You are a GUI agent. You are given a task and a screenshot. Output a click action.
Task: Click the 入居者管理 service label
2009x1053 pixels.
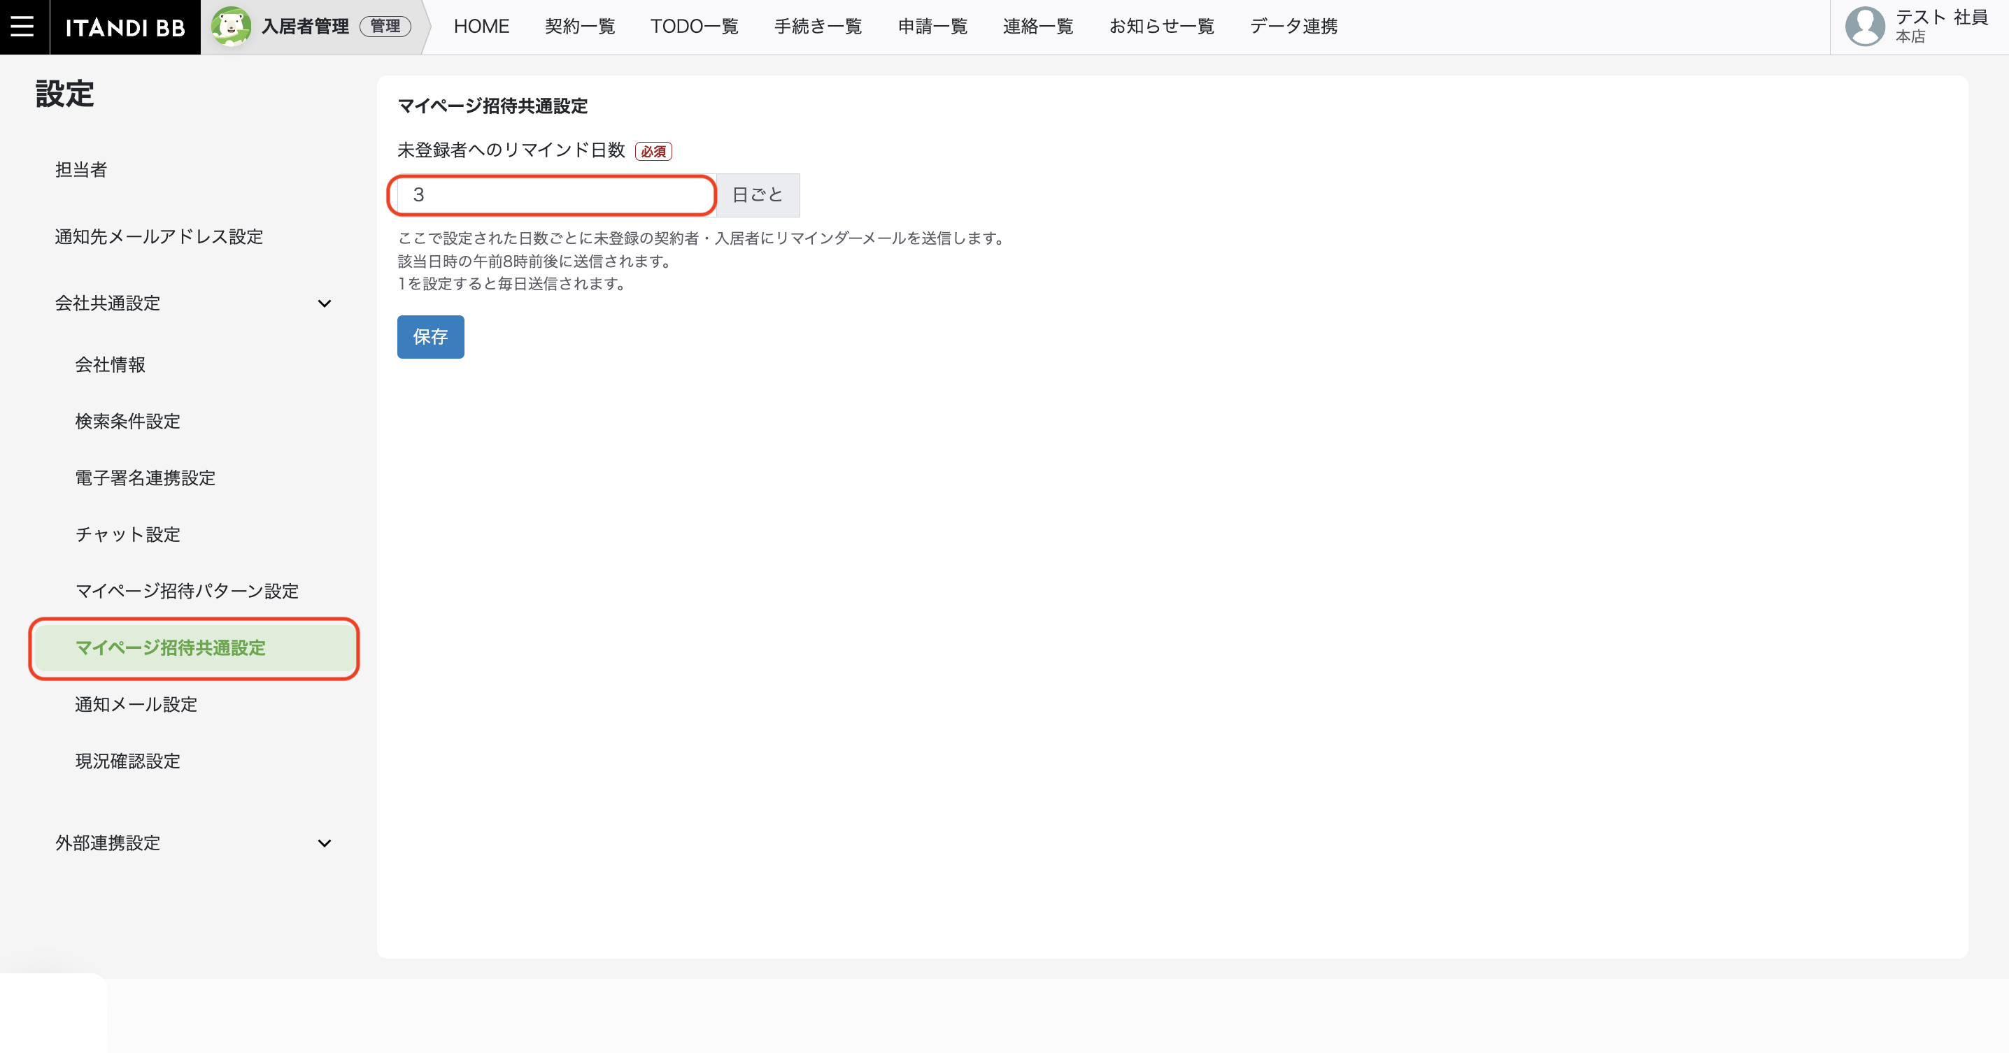(x=305, y=27)
